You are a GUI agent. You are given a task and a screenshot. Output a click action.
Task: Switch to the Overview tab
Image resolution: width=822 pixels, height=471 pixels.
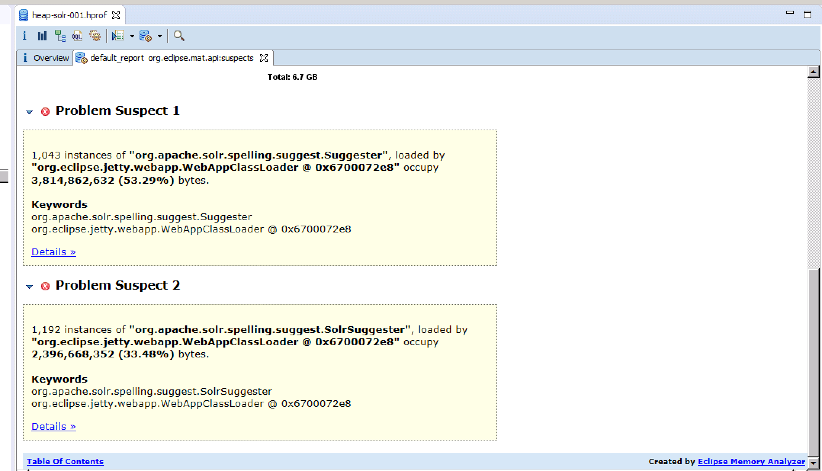45,58
